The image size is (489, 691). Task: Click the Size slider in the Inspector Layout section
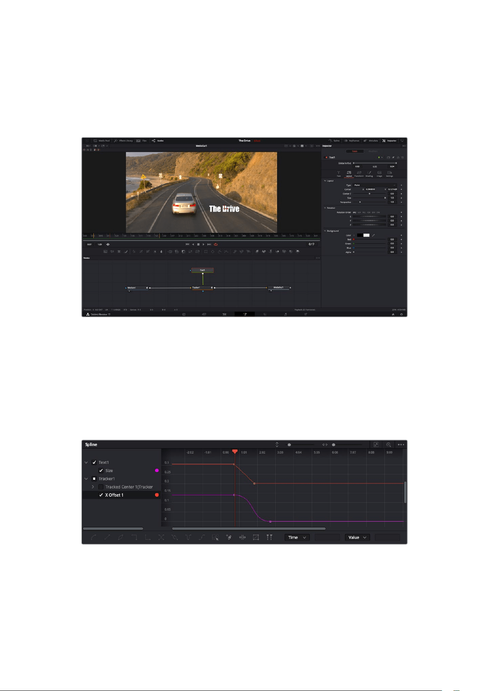[x=370, y=198]
